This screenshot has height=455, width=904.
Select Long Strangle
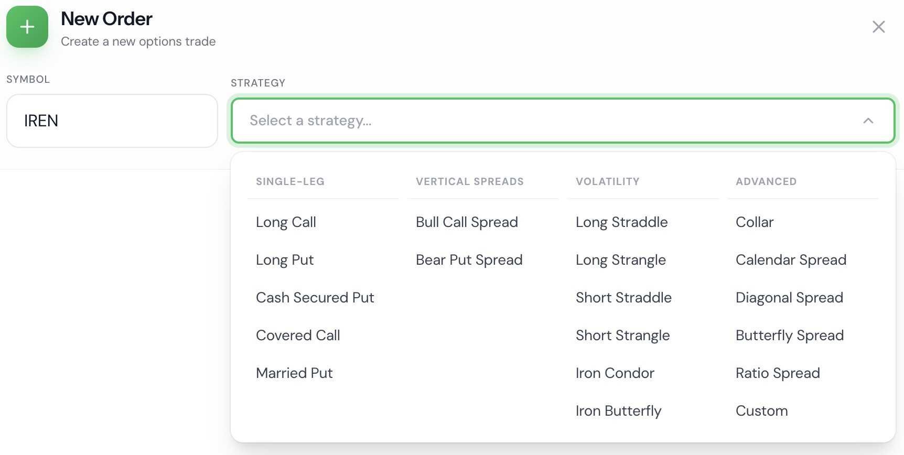(621, 259)
